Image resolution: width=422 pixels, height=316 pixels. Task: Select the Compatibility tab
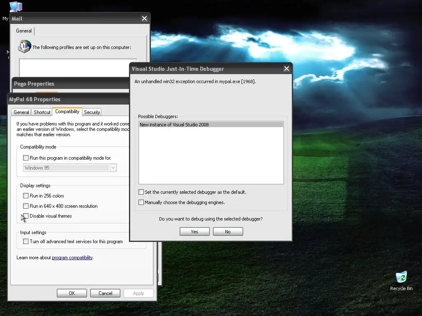coord(67,112)
